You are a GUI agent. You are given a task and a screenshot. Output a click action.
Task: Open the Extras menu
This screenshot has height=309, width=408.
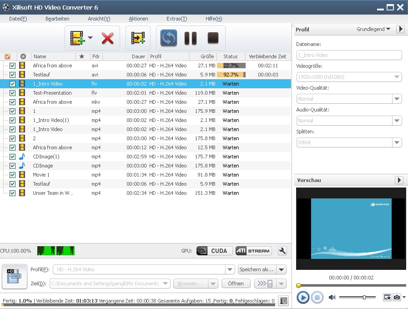(176, 19)
